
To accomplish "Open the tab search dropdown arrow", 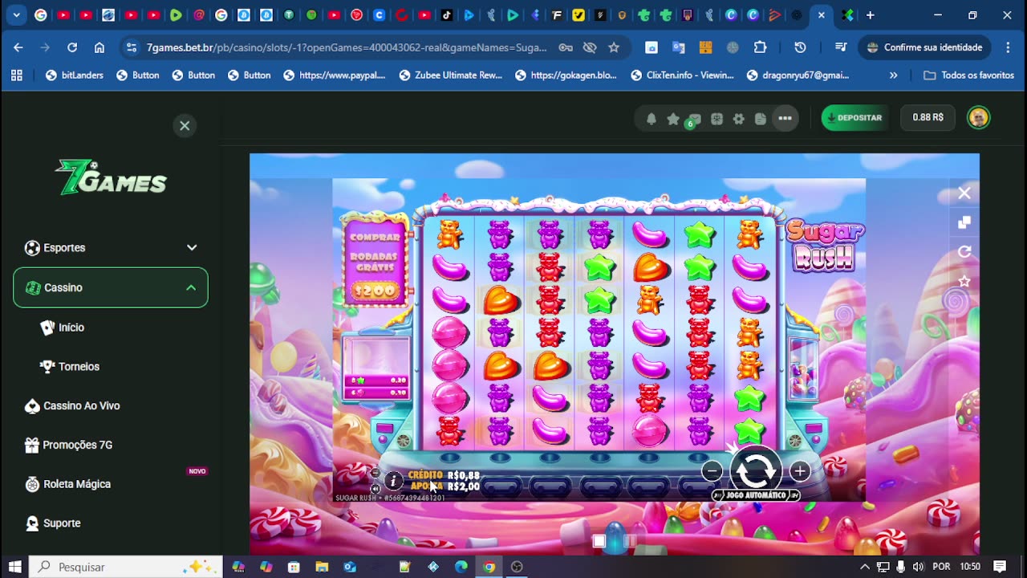I will click(x=16, y=15).
